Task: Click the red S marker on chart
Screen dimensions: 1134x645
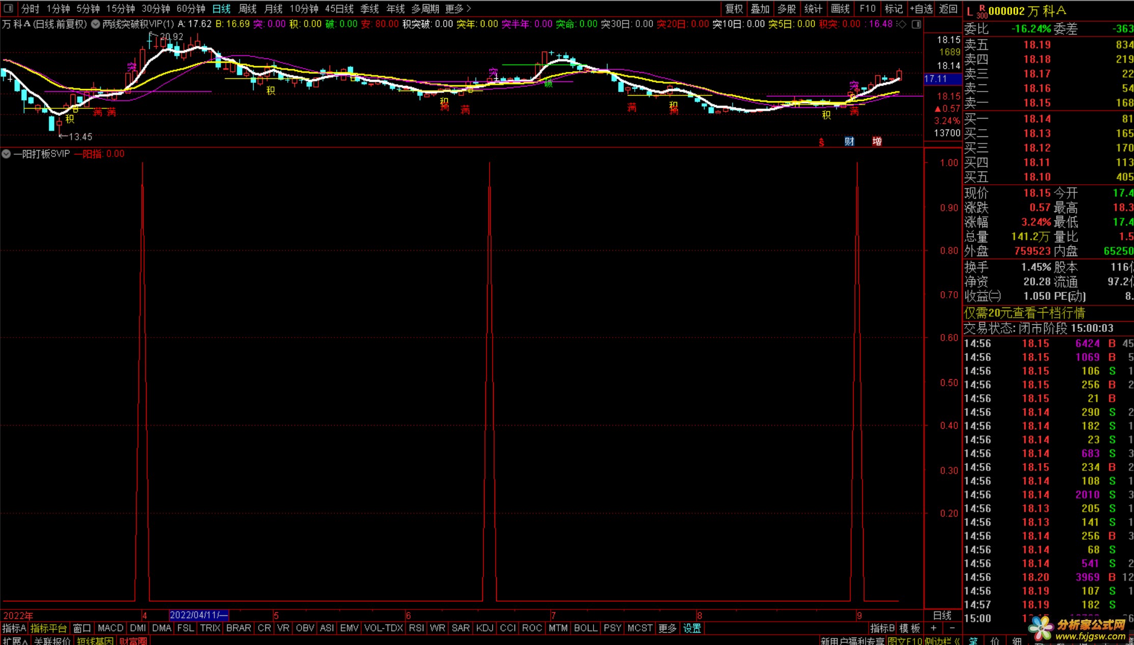Action: [821, 143]
